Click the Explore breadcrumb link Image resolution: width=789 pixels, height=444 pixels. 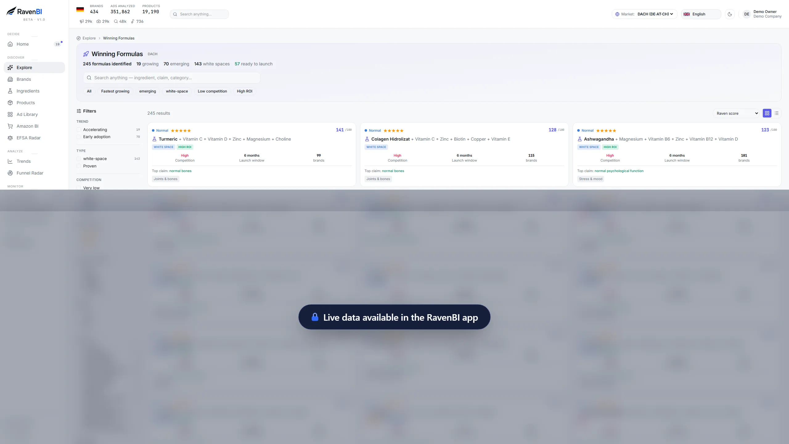pos(89,38)
